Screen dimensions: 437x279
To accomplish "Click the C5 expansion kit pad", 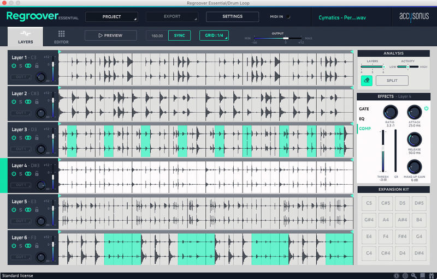I will 369,203.
